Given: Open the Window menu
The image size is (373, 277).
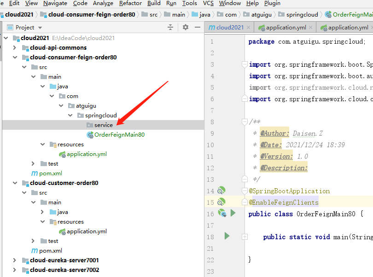Looking at the screenshot, I should (x=230, y=3).
